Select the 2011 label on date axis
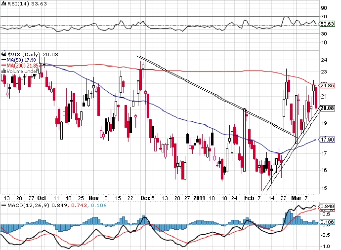Image resolution: width=341 pixels, height=250 pixels. point(199,198)
